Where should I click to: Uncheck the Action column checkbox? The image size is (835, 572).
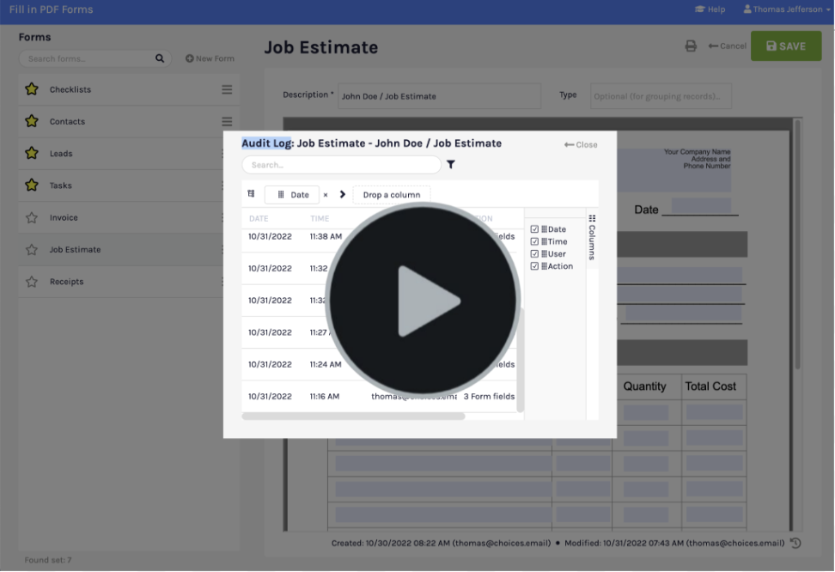tap(534, 266)
